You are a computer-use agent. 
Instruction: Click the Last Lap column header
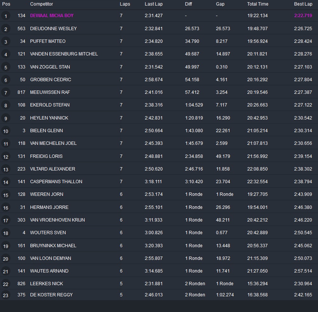point(154,4)
